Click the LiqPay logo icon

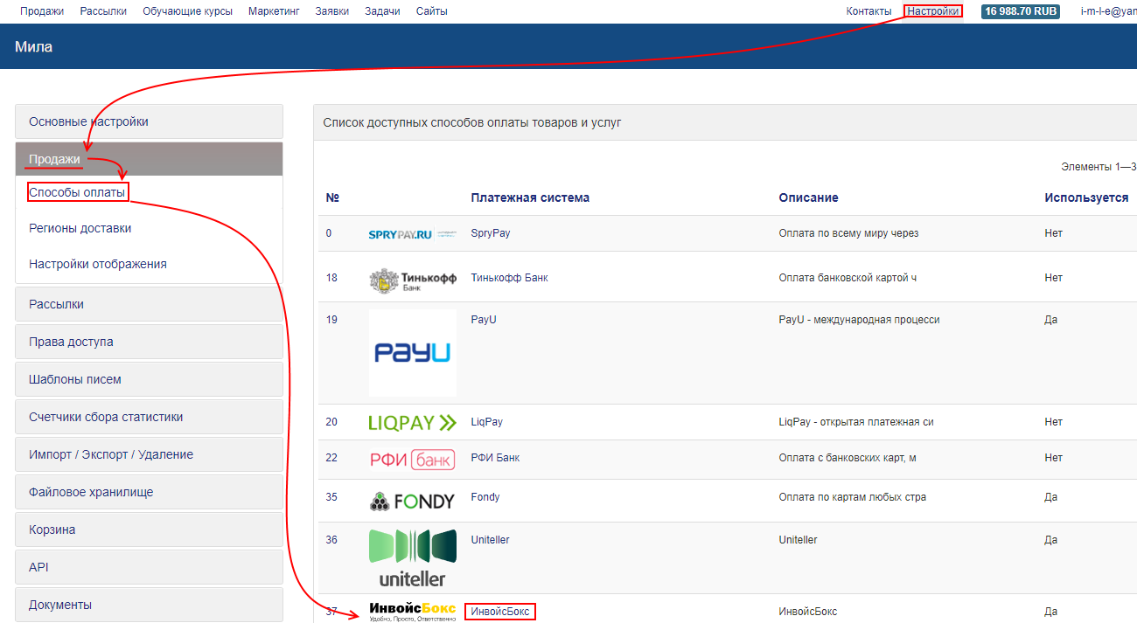[412, 423]
